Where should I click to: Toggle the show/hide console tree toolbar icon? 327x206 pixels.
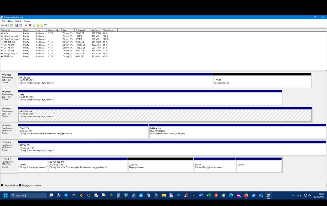point(11,25)
